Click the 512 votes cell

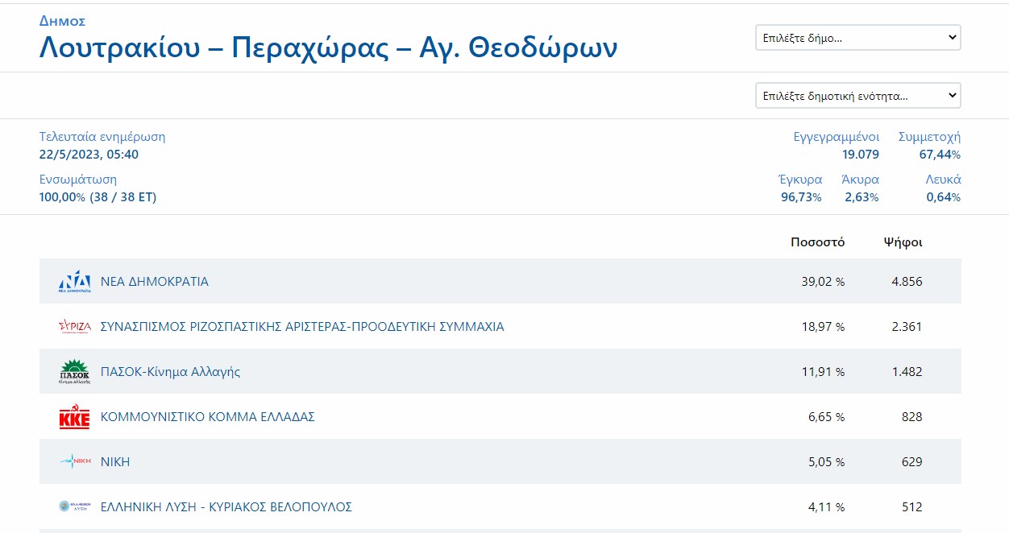point(912,507)
